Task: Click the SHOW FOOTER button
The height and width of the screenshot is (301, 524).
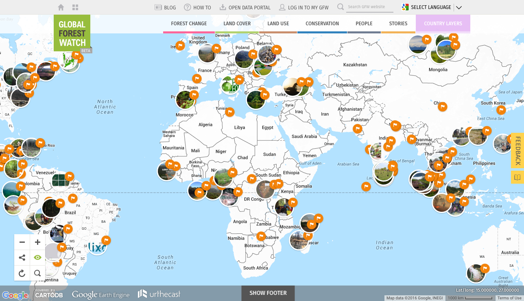Action: click(x=268, y=293)
